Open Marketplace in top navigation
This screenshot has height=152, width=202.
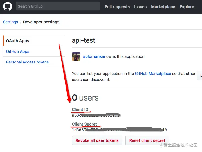point(163,7)
